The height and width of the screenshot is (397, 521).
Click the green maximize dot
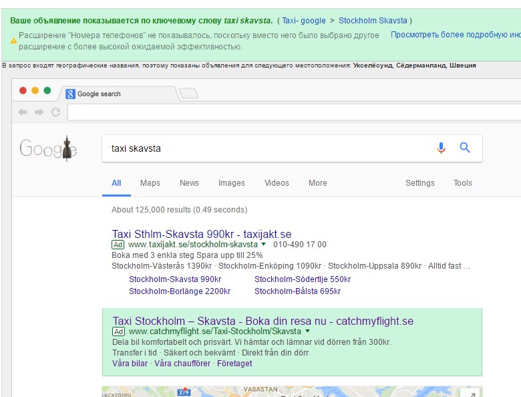[x=47, y=90]
